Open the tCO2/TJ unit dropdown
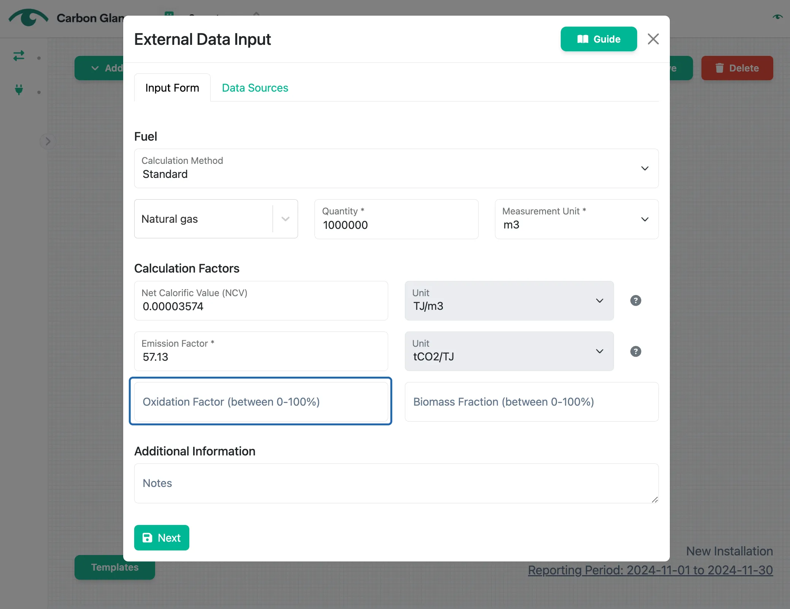This screenshot has height=609, width=790. (509, 351)
